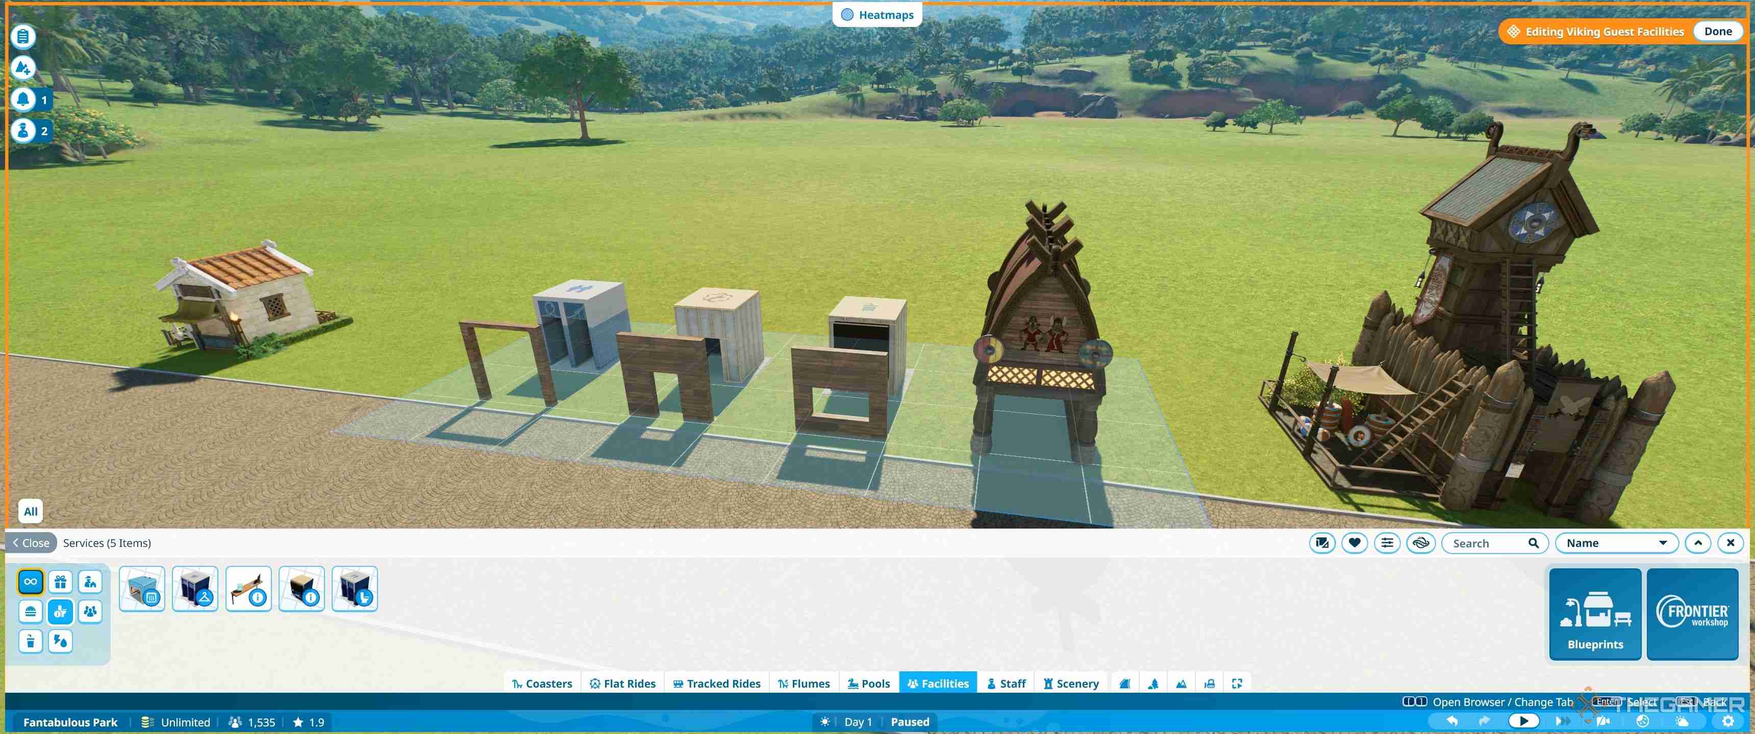Click the magnifier search icon
1755x734 pixels.
[x=1534, y=543]
